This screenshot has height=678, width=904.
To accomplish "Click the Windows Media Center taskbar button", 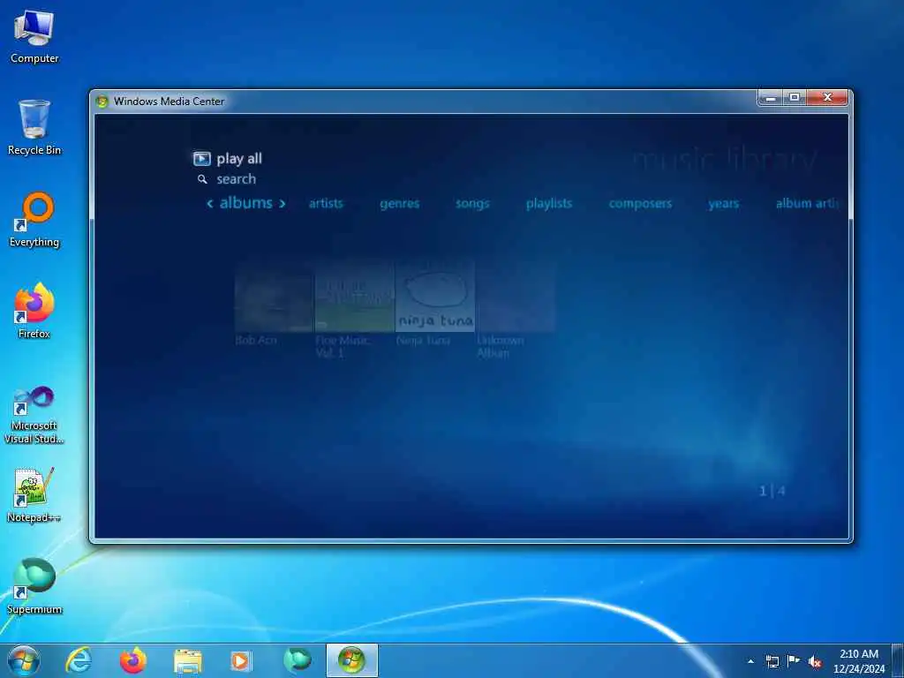I will [351, 660].
